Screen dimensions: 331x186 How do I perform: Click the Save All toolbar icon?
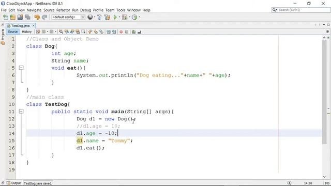pos(27,17)
